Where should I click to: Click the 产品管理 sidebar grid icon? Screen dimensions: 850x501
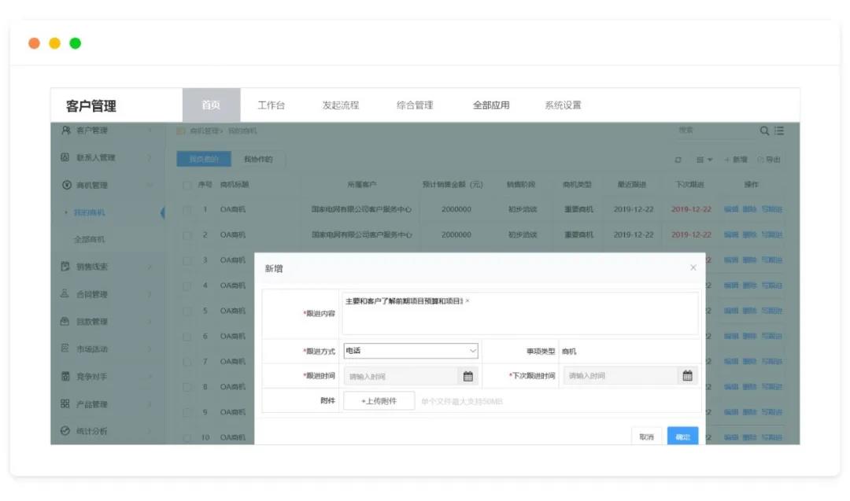(65, 403)
